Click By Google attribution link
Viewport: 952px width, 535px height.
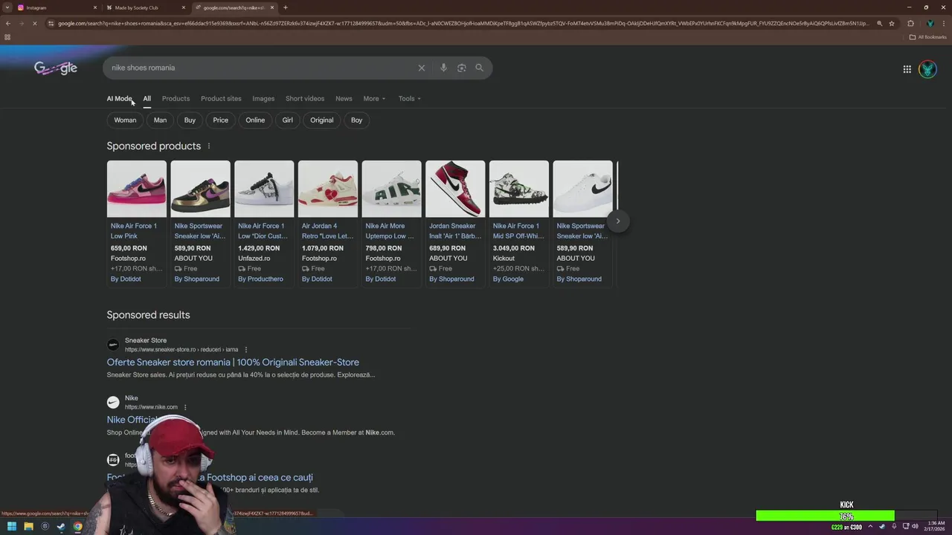coord(508,279)
